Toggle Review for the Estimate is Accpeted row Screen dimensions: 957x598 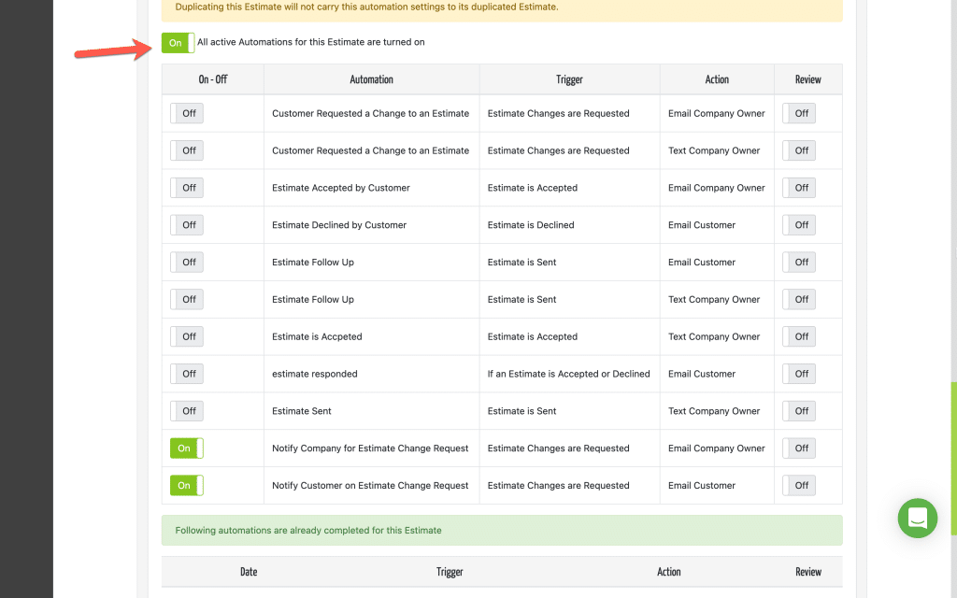(x=799, y=336)
